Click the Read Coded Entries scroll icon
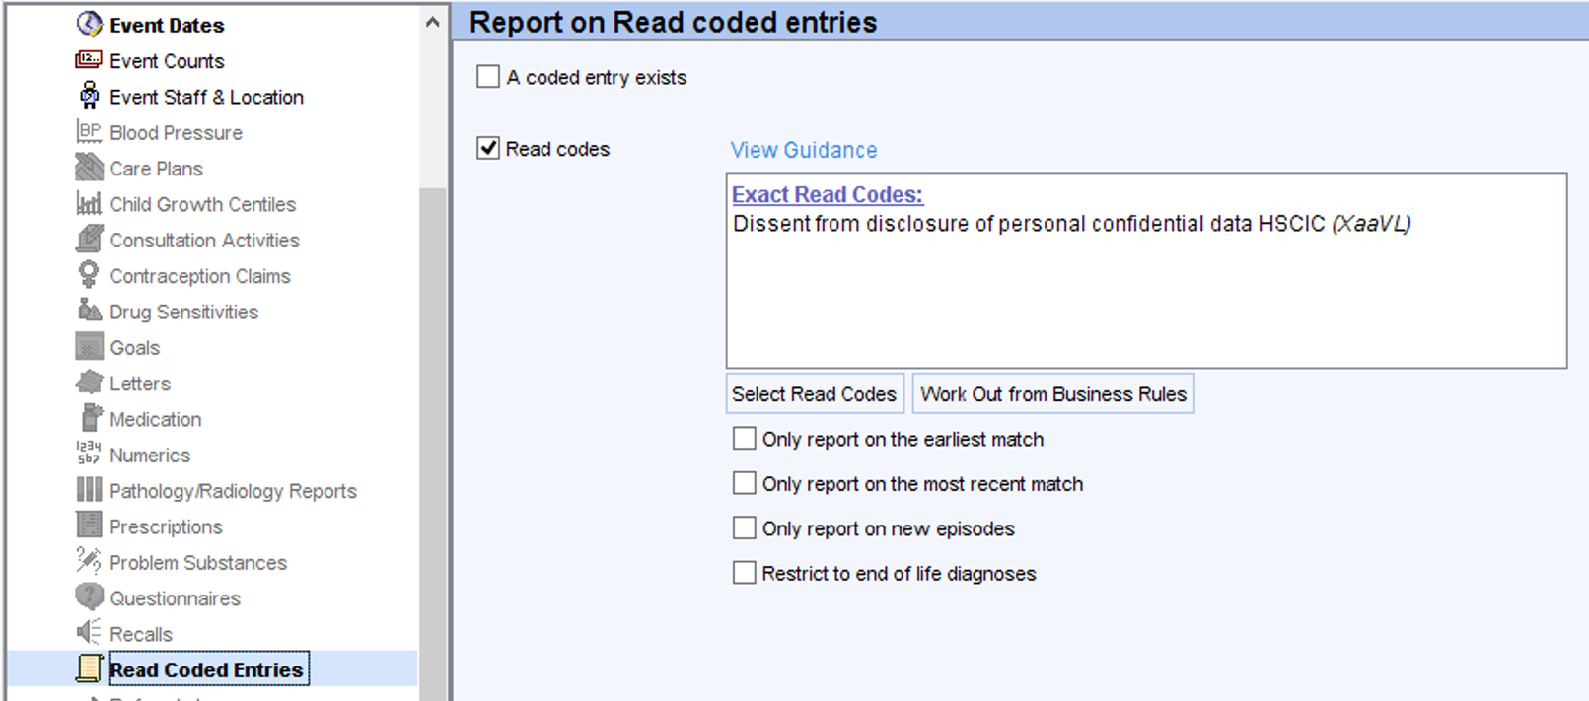Viewport: 1589px width, 701px height. 89,668
